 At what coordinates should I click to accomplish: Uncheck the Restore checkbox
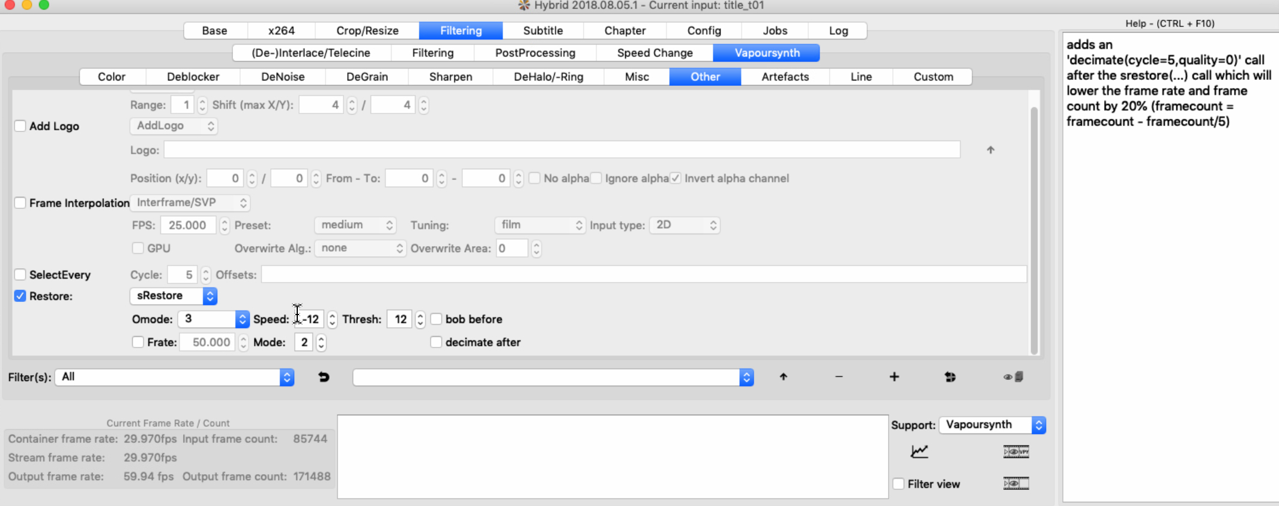[x=20, y=296]
